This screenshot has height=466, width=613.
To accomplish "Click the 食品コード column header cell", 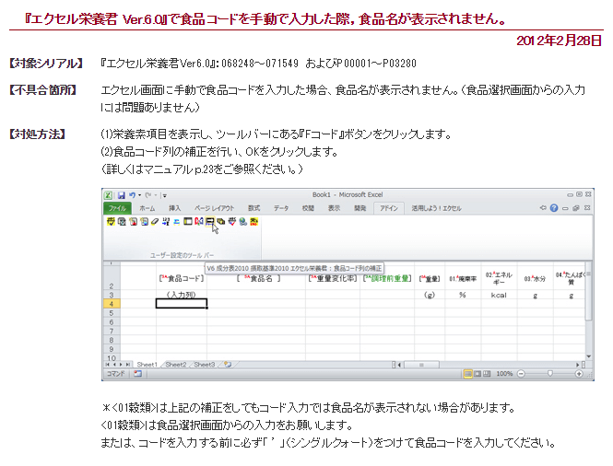I will pos(182,278).
